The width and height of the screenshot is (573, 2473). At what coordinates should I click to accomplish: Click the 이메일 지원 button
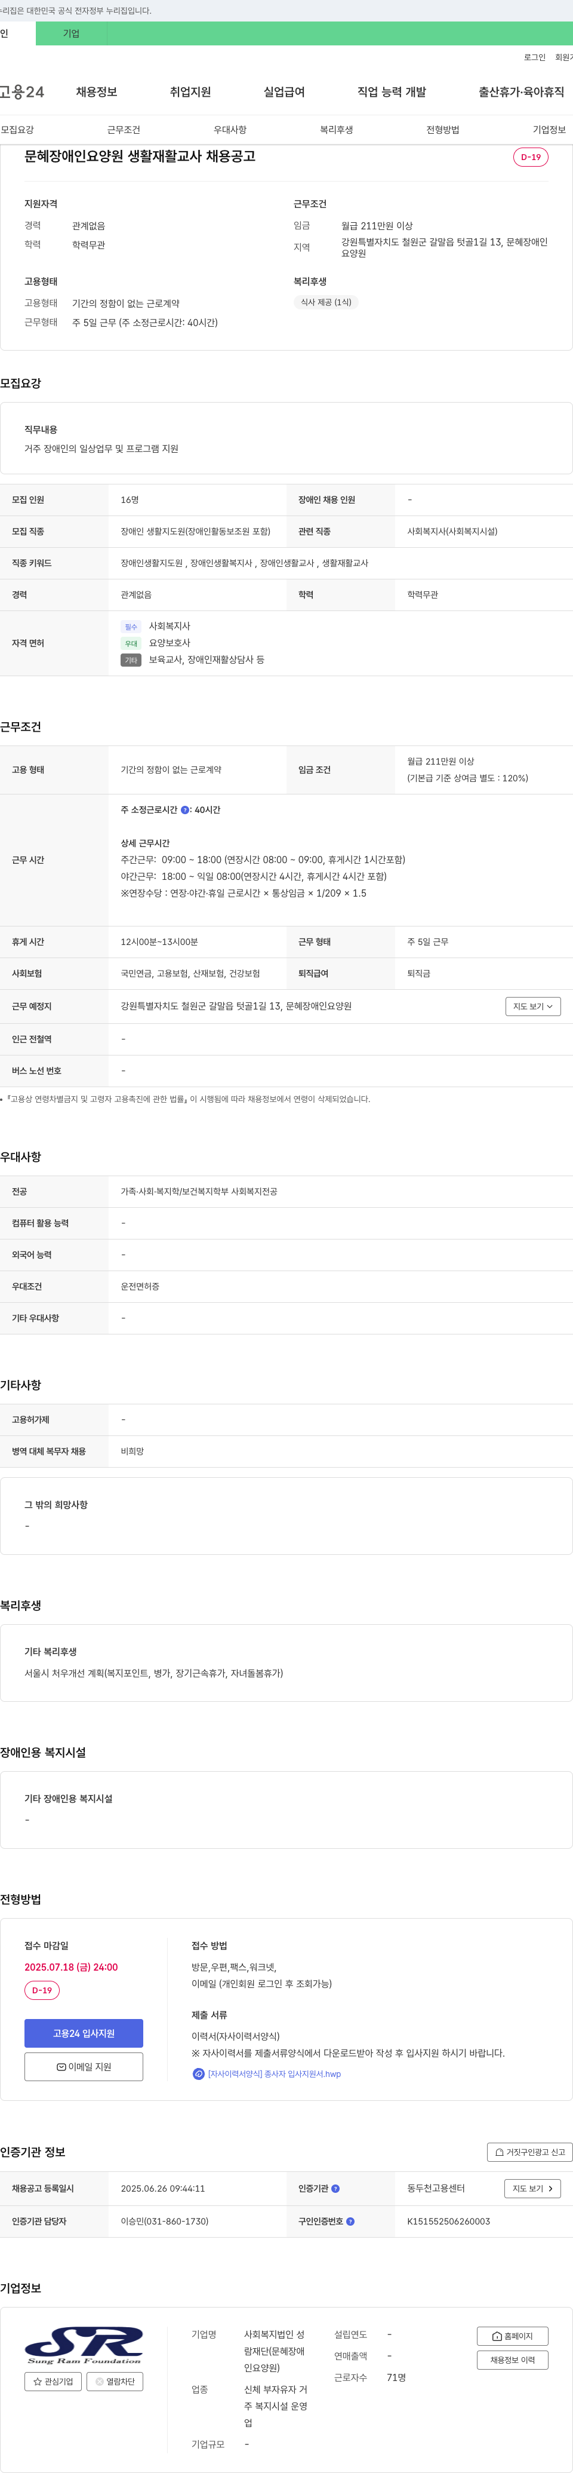(x=84, y=2067)
